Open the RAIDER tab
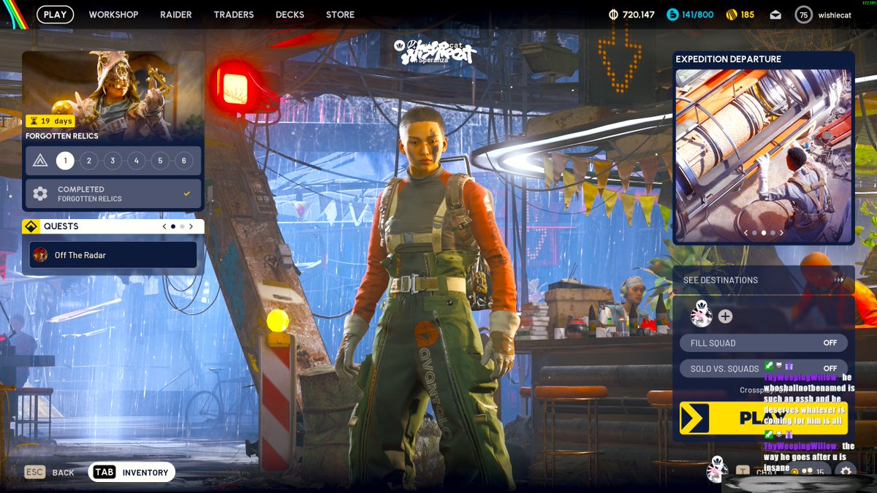The height and width of the screenshot is (493, 877). (176, 15)
